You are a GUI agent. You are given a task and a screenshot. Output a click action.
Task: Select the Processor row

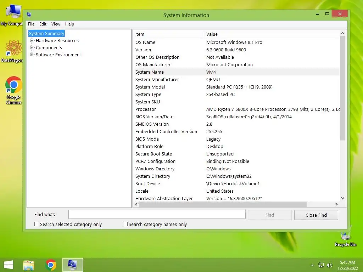[236, 109]
